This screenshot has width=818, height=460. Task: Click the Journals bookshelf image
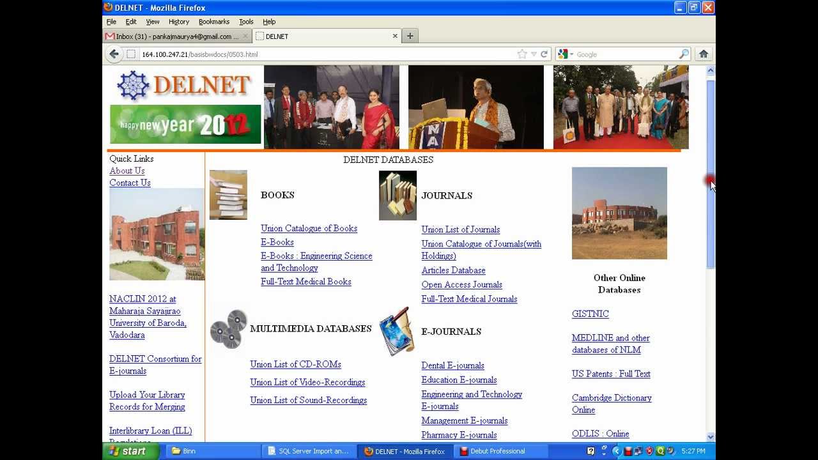coord(397,195)
